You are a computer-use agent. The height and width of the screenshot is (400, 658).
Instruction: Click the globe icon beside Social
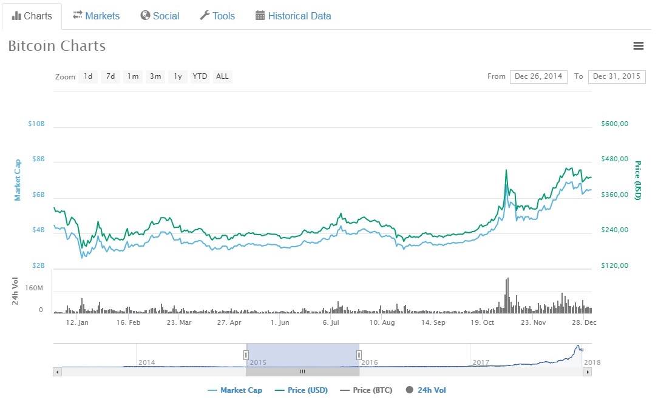[x=145, y=16]
